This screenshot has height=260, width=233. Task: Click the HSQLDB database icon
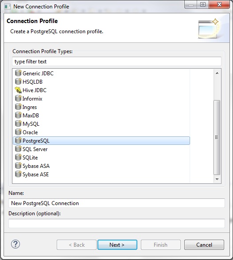point(18,81)
